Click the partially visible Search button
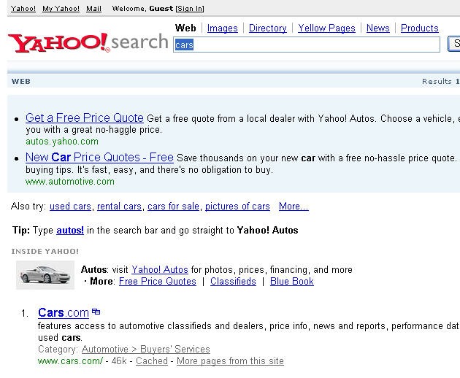The height and width of the screenshot is (378, 460). click(453, 44)
